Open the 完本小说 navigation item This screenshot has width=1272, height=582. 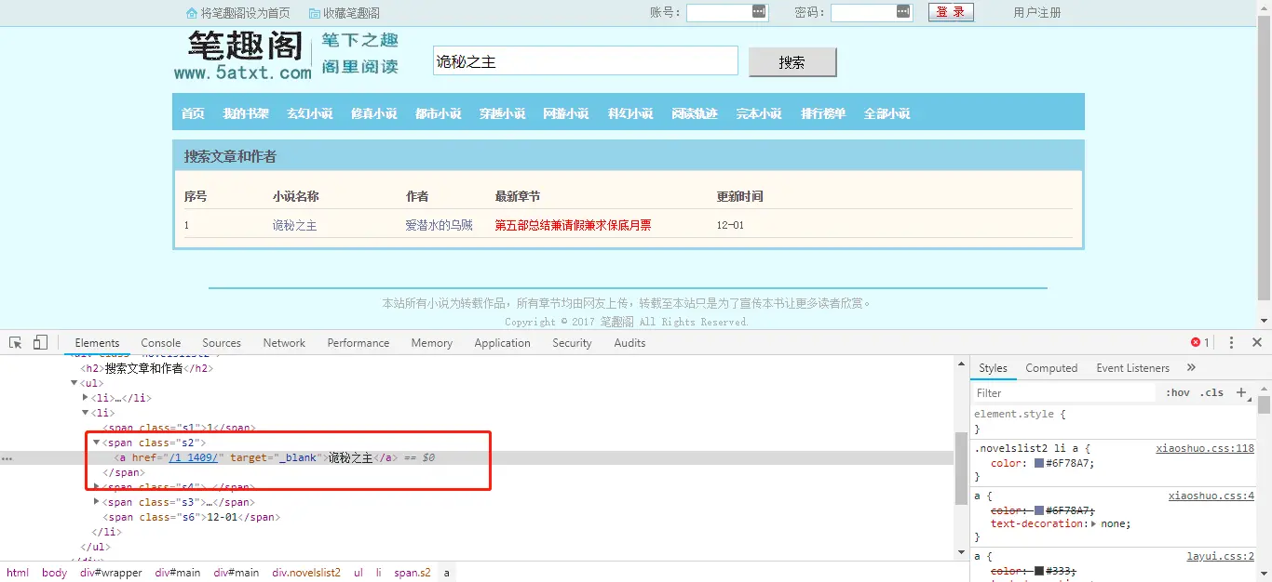point(759,113)
